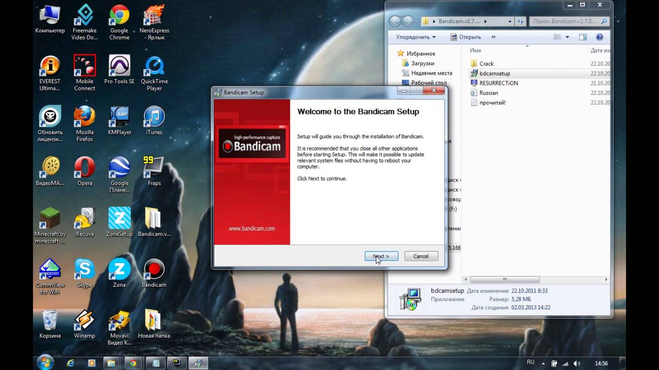This screenshot has width=659, height=370.
Task: Open Mobile Connect desktop icon
Action: (x=84, y=73)
